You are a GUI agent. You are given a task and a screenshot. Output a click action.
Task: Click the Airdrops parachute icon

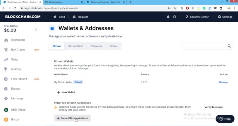[x=6, y=69]
